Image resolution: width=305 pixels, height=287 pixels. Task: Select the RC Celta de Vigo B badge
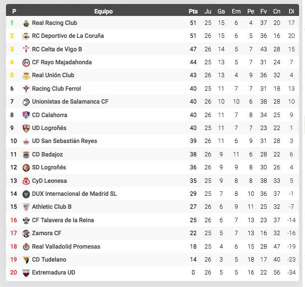tap(26, 49)
